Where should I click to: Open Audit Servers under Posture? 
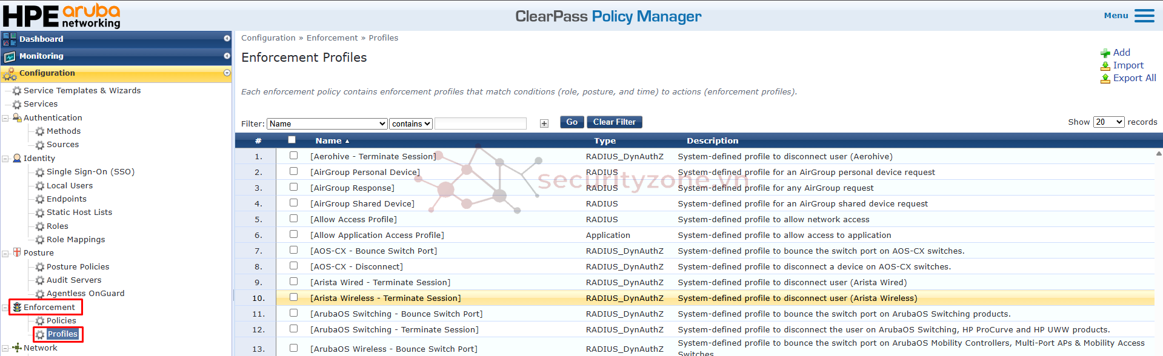[74, 280]
